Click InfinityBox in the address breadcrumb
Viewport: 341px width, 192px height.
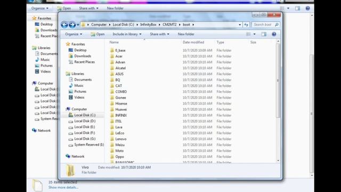(x=148, y=25)
